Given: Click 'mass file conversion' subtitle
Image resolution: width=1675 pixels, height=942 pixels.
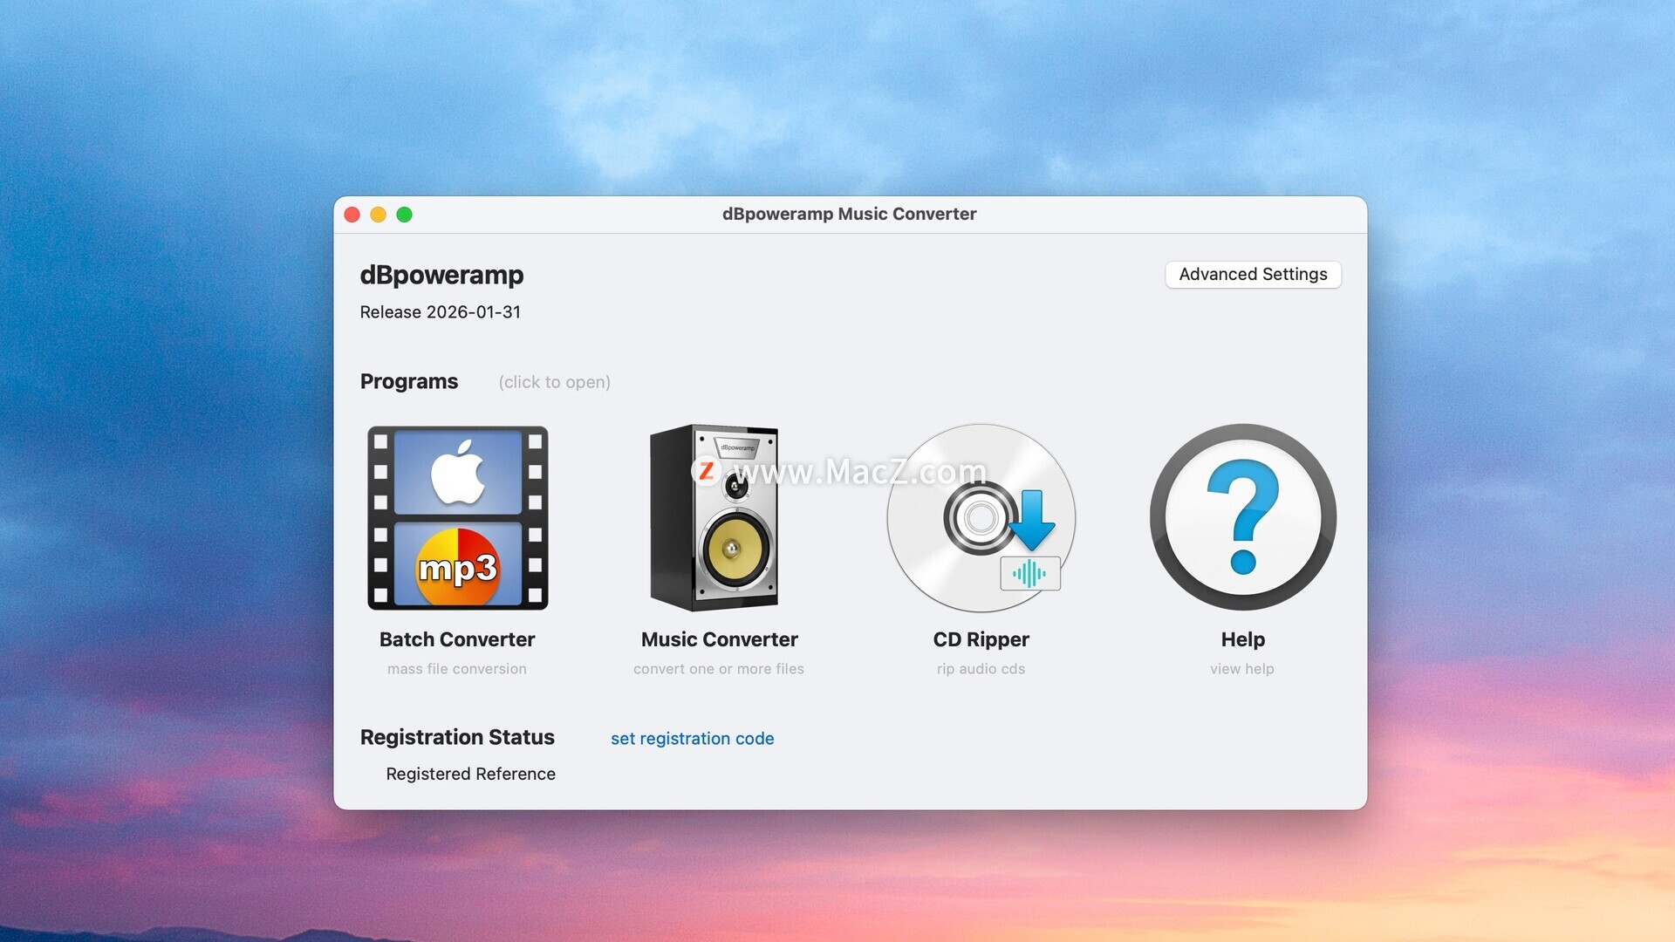Looking at the screenshot, I should pyautogui.click(x=457, y=669).
